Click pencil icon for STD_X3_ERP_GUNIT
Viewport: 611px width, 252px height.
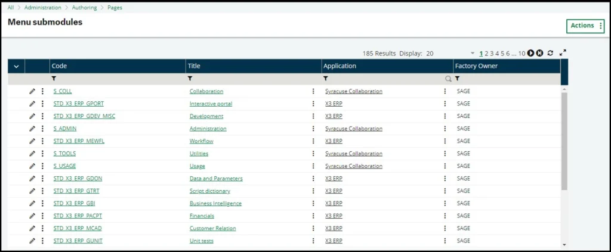(32, 241)
